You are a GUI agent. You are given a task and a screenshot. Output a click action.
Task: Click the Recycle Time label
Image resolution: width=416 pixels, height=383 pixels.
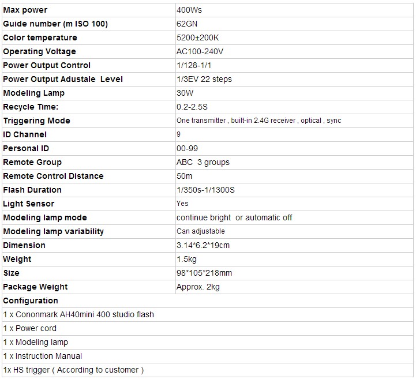coord(31,107)
